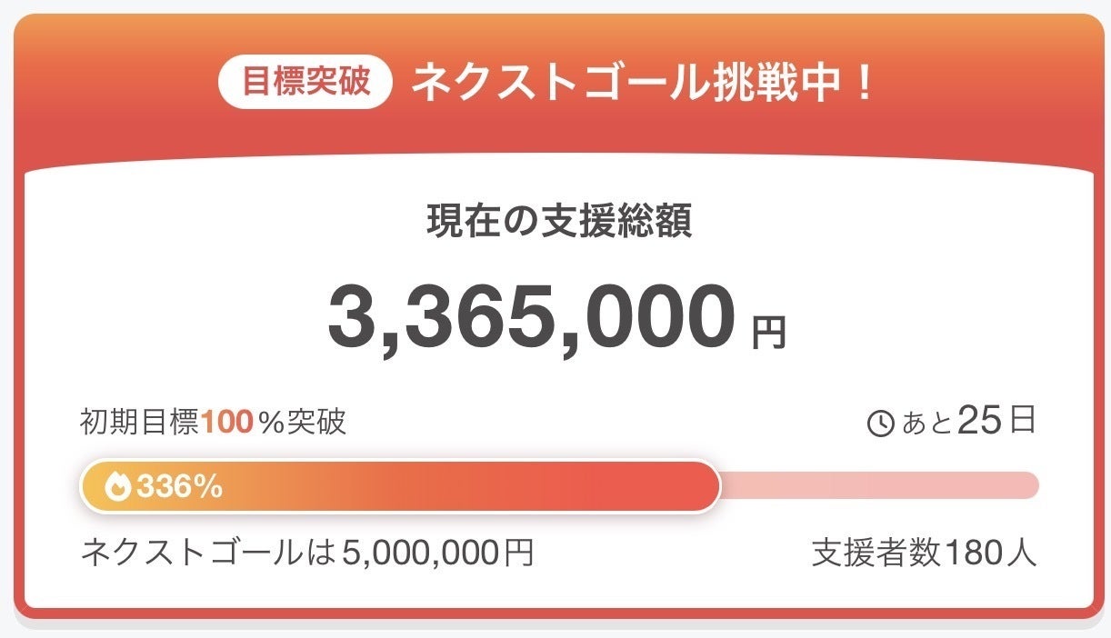The image size is (1111, 638).
Task: Click the あと text next to clock
Action: tap(926, 423)
